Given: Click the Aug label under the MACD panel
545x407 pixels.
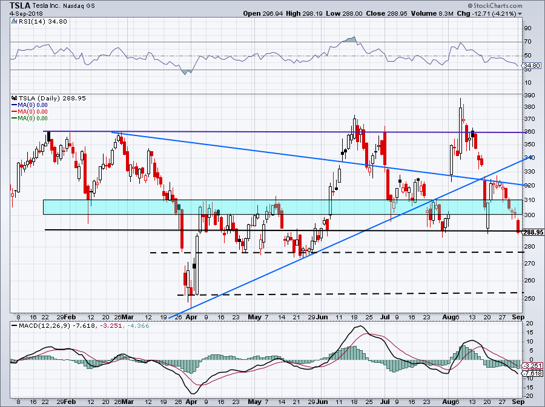Looking at the screenshot, I should point(451,402).
